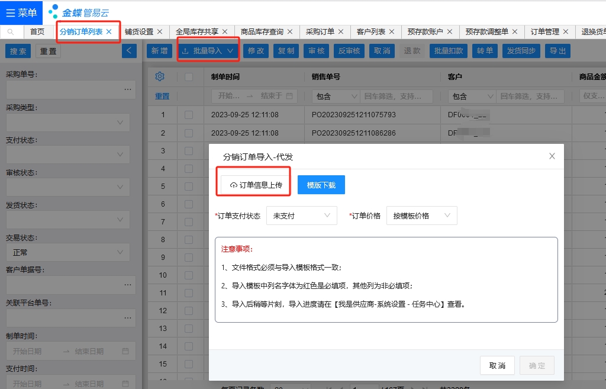Click the 采购单号 ellipsis icon

127,89
